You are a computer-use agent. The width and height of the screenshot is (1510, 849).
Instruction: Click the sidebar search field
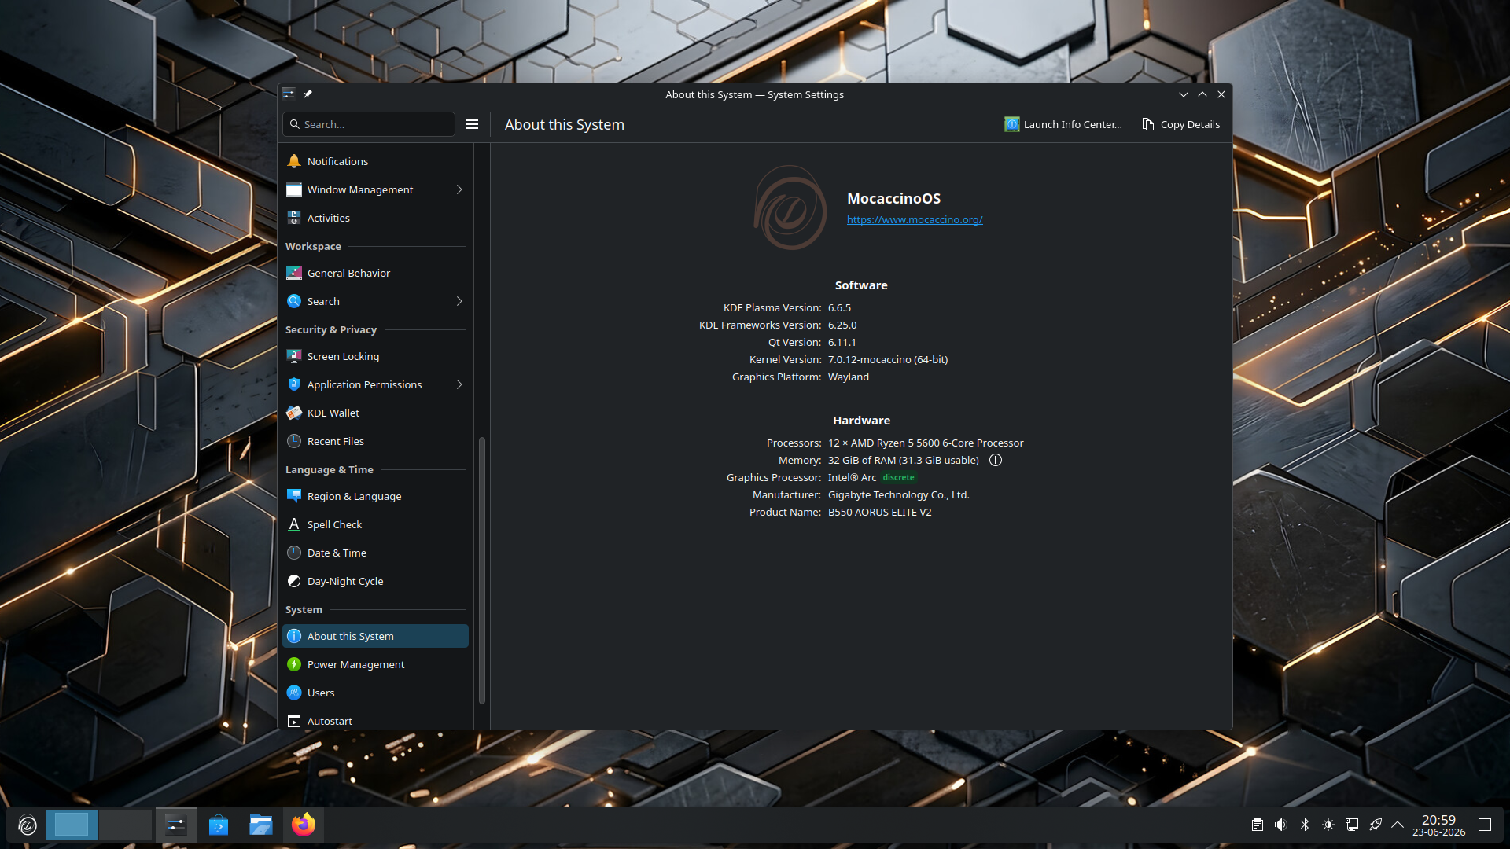click(369, 124)
